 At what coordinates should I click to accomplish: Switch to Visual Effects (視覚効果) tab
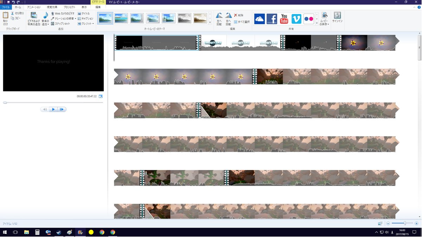pos(52,7)
